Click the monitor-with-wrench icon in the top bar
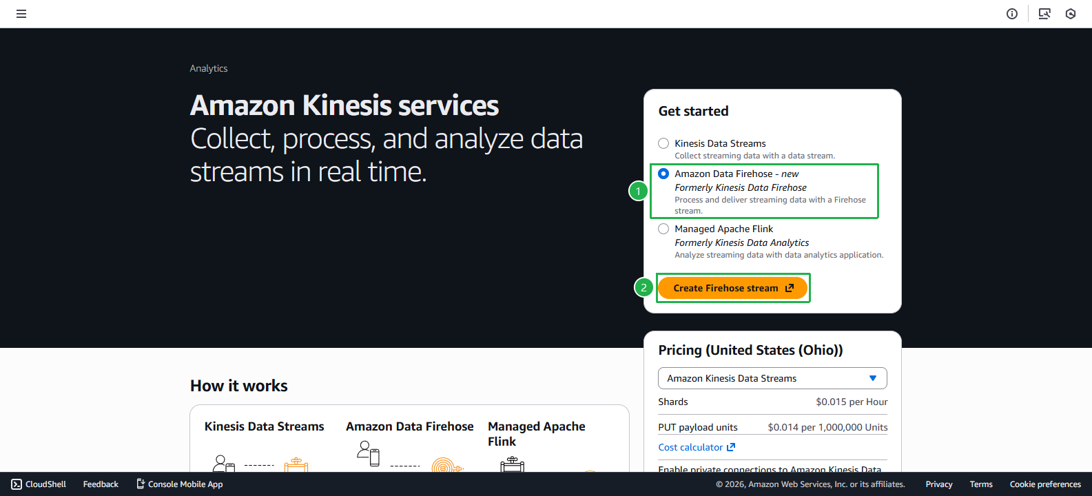 click(x=1044, y=14)
